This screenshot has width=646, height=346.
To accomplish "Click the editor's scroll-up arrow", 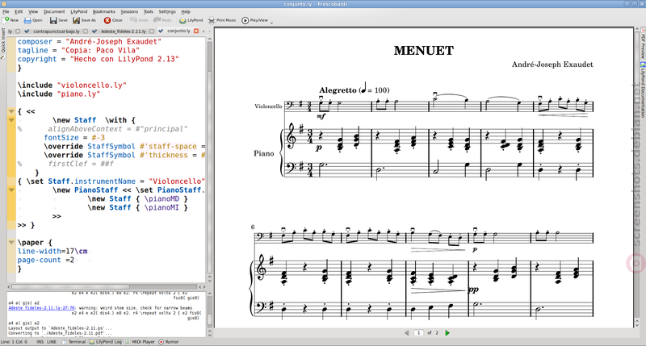I will click(209, 39).
